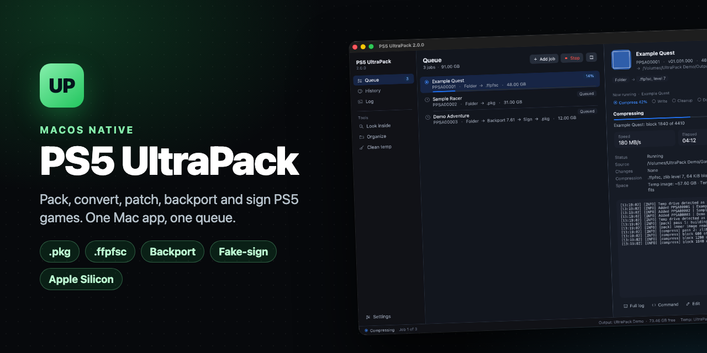The image size is (707, 353).
Task: Click the Example Quest progress bar in queue
Action: pyautogui.click(x=514, y=89)
